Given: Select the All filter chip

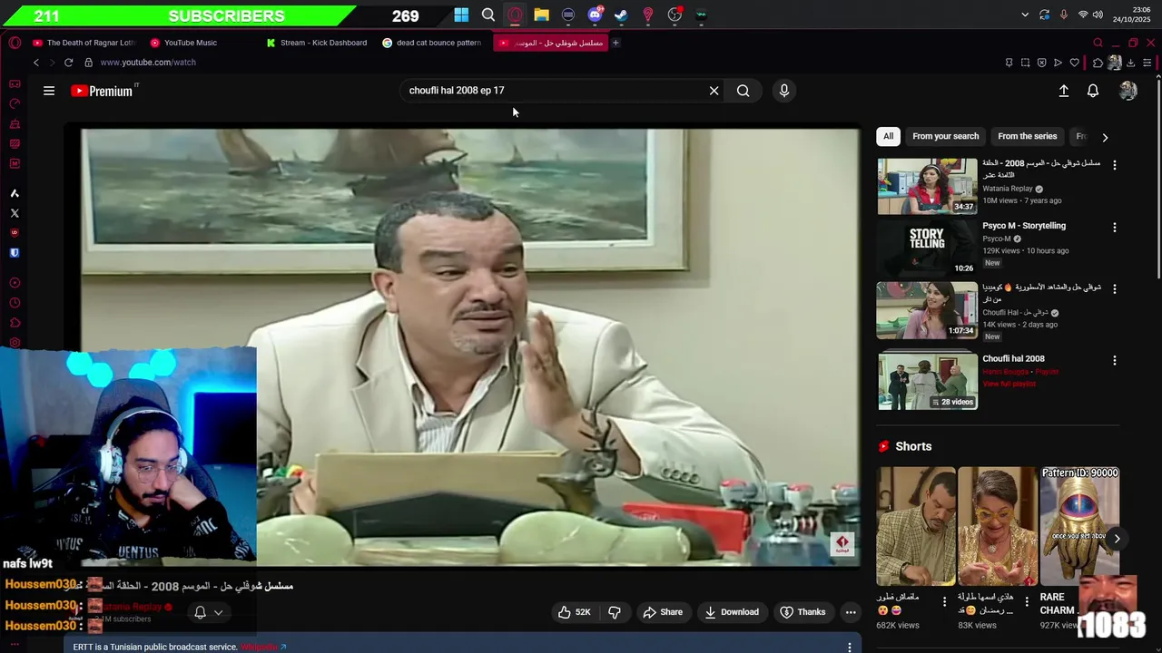Looking at the screenshot, I should coord(889,136).
